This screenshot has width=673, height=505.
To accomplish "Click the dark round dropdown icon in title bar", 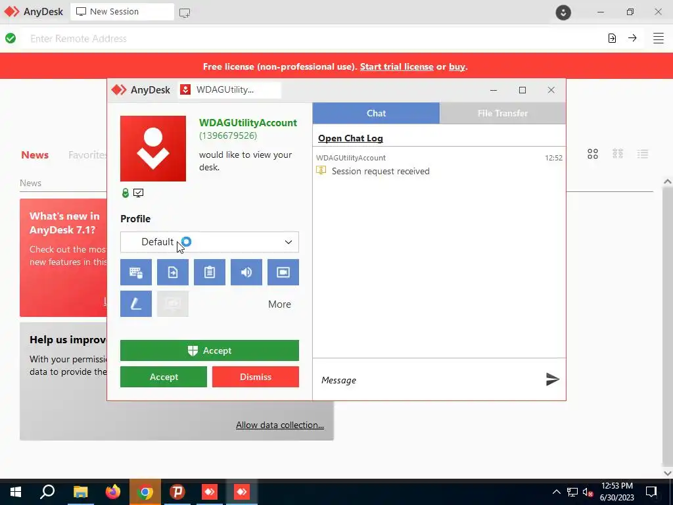I will point(563,12).
